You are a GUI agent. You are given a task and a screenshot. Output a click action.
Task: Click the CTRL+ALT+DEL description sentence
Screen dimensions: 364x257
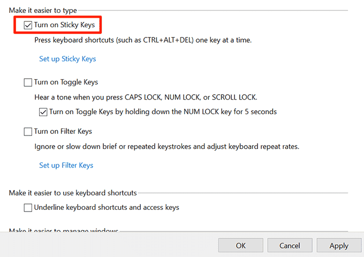(x=143, y=40)
